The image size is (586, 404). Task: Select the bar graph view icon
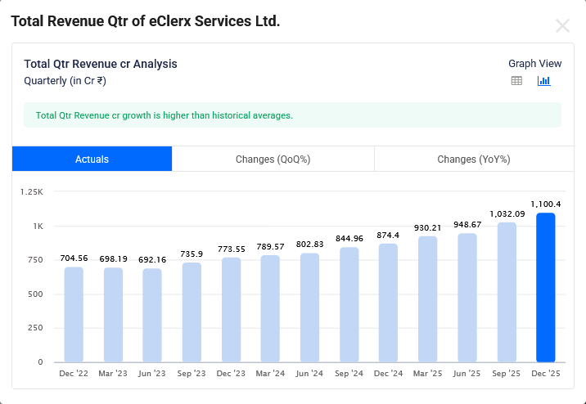pyautogui.click(x=543, y=81)
